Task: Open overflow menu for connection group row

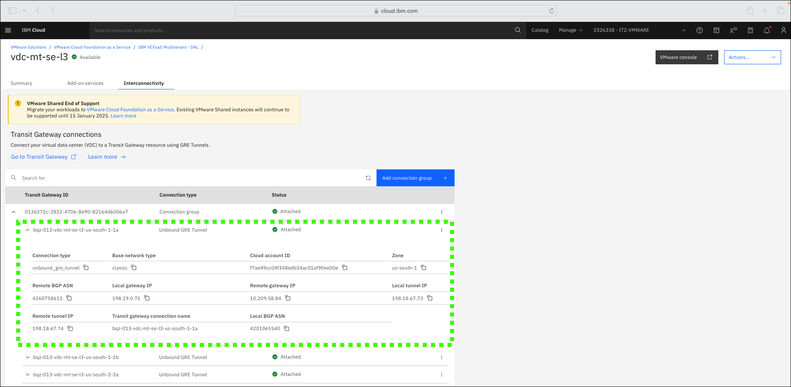Action: [x=441, y=212]
